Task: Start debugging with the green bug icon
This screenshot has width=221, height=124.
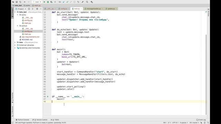Action: (x=48, y=2)
